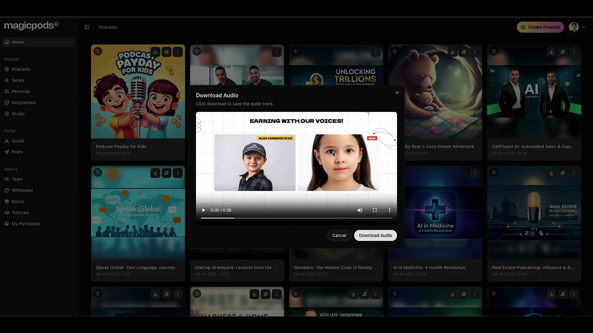Download icon on CallFluent AI card

552,52
